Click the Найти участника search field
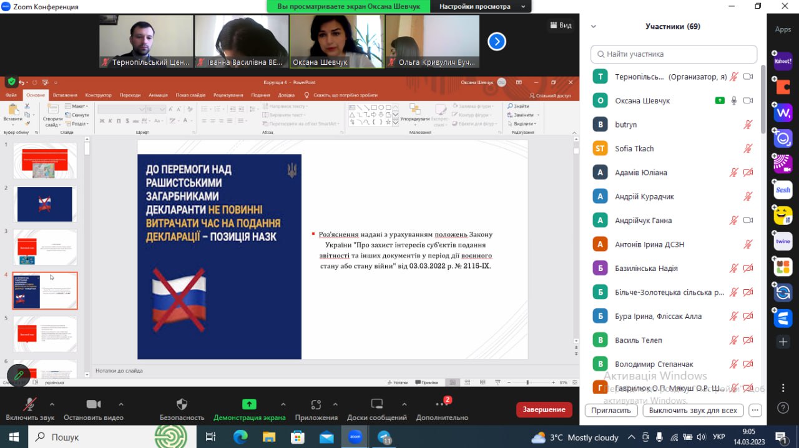This screenshot has width=799, height=448. pyautogui.click(x=674, y=54)
